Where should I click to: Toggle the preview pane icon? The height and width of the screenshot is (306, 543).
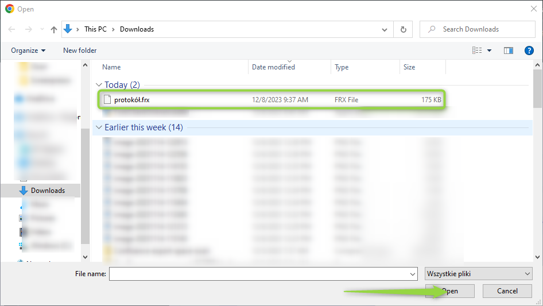pos(508,51)
